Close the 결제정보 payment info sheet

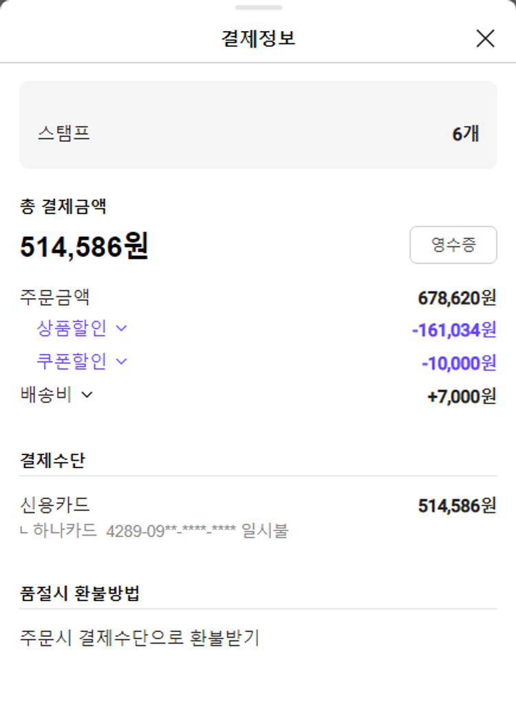click(485, 39)
